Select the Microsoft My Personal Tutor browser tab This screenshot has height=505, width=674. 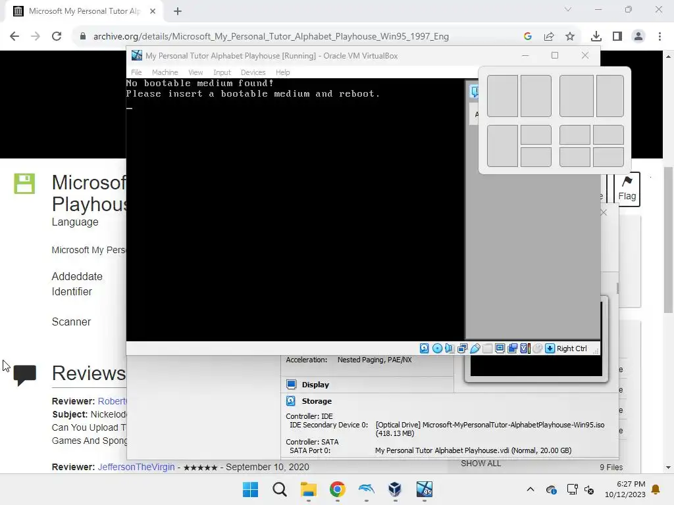coord(84,11)
